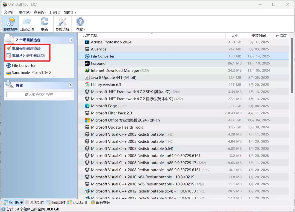Click 批量从列表中删除项目 link

pos(30,56)
